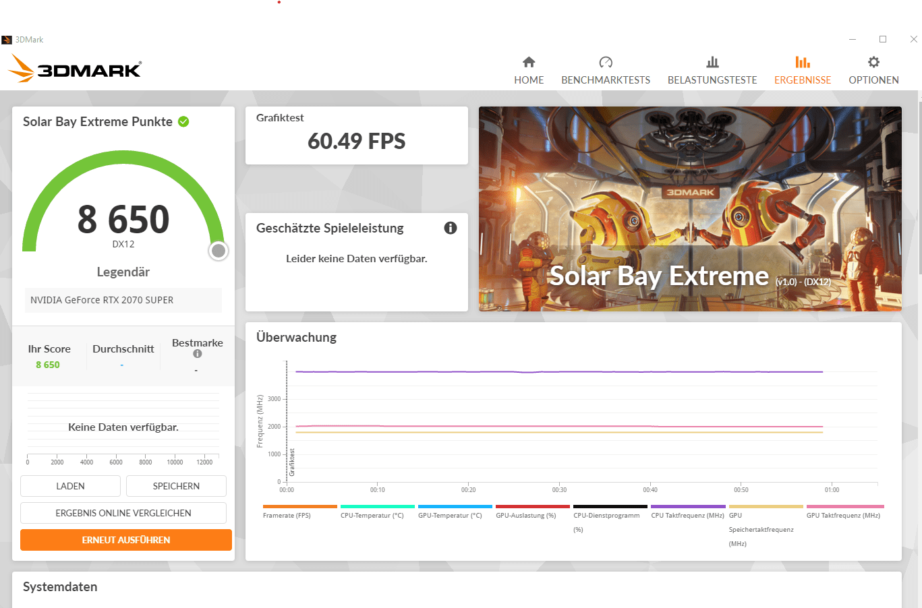Click the green validation checkmark icon
Image resolution: width=922 pixels, height=608 pixels.
pos(183,121)
